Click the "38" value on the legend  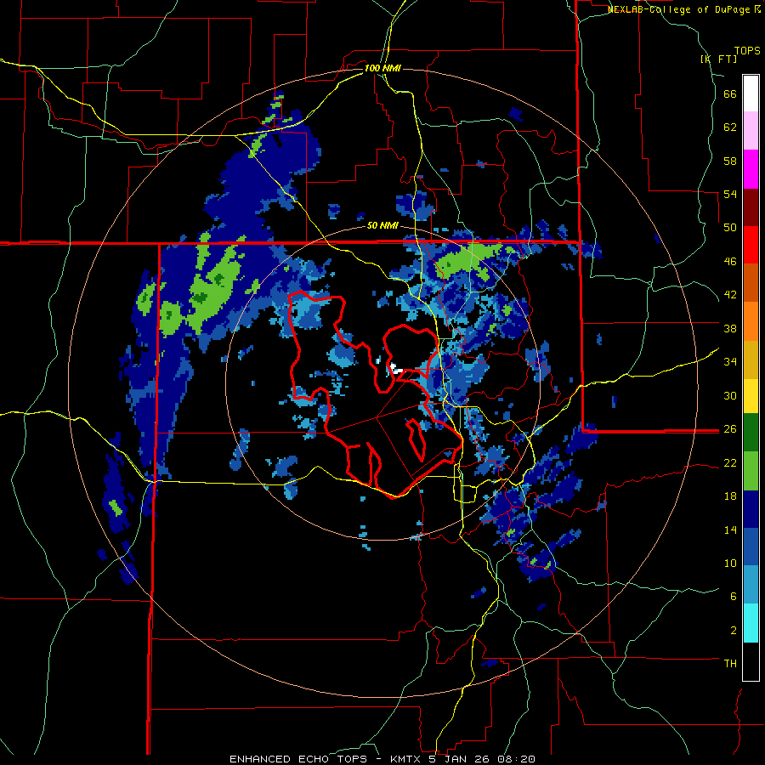coord(730,328)
